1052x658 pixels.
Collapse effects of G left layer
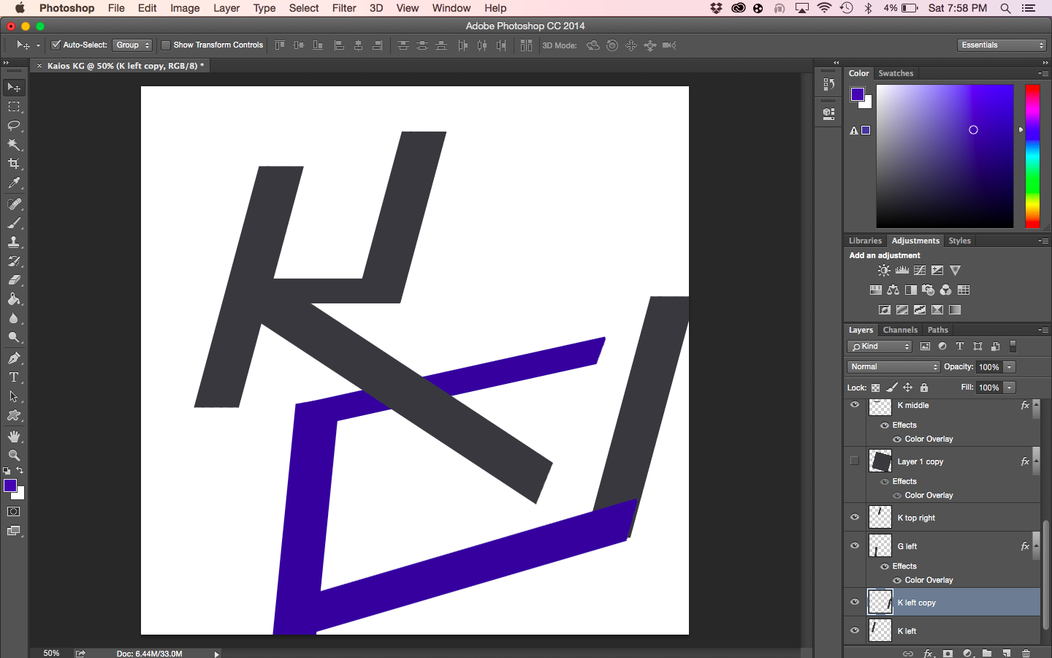click(x=1037, y=547)
